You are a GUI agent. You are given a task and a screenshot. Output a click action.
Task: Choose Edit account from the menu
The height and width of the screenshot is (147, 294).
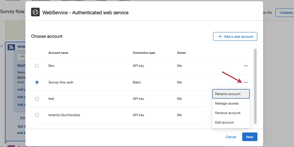click(224, 122)
